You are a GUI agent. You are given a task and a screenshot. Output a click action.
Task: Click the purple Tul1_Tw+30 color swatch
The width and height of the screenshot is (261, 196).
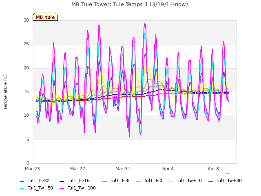click(210, 181)
